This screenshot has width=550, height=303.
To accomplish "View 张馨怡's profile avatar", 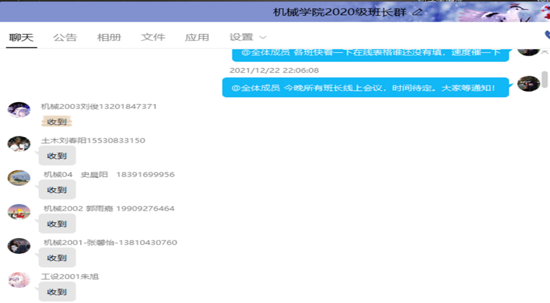I will coord(19,245).
